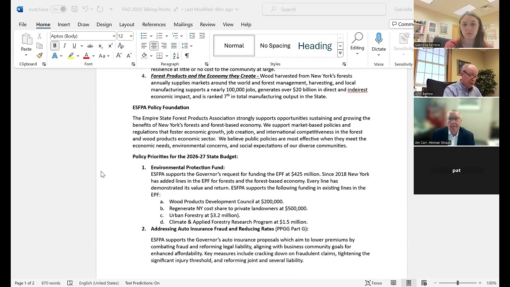Increase font size with Grow Font
The image size is (510, 287).
[119, 56]
